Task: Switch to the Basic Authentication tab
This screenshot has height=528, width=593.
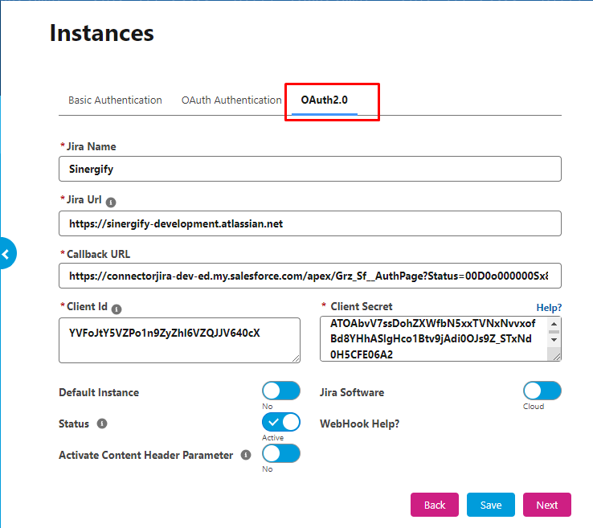Action: [x=115, y=100]
